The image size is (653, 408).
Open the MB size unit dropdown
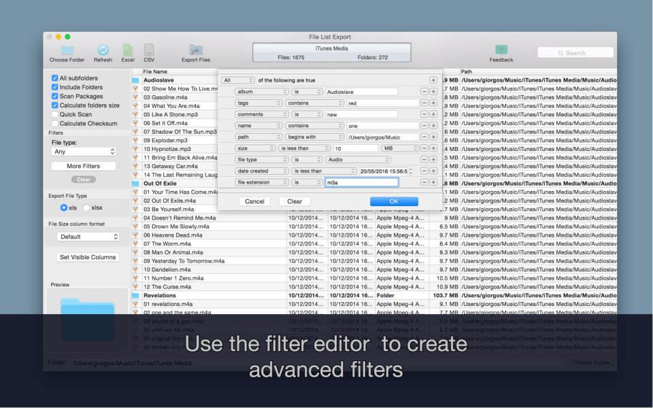coord(400,148)
